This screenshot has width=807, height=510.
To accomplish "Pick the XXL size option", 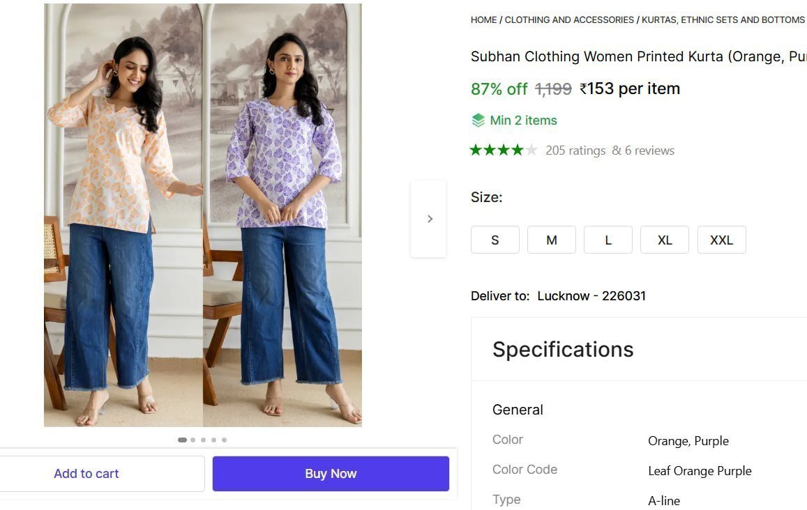I will click(722, 240).
